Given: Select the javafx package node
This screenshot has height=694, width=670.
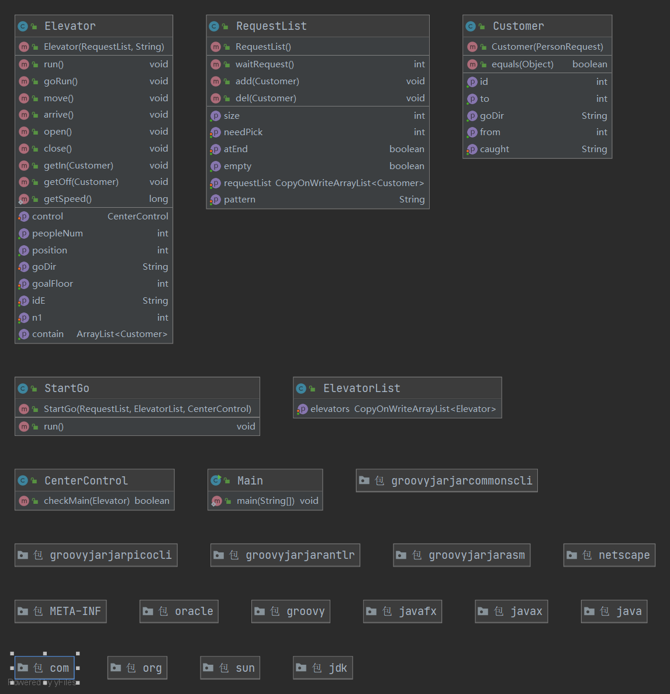Looking at the screenshot, I should coord(402,611).
